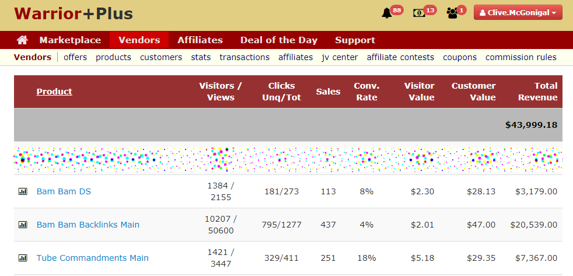Click the Total Revenue column header

point(538,92)
